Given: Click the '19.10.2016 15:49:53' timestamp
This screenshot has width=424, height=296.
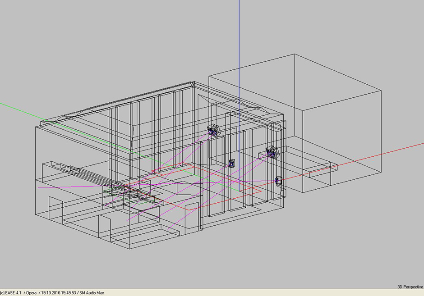Looking at the screenshot, I should [58, 293].
